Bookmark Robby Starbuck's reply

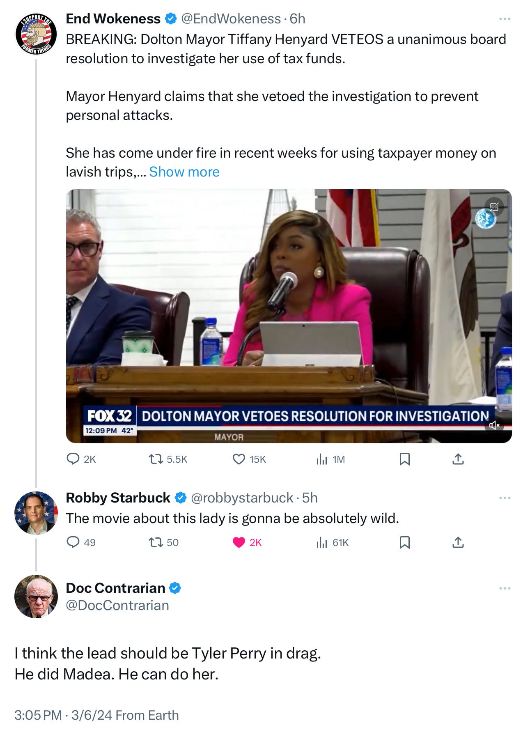click(404, 542)
